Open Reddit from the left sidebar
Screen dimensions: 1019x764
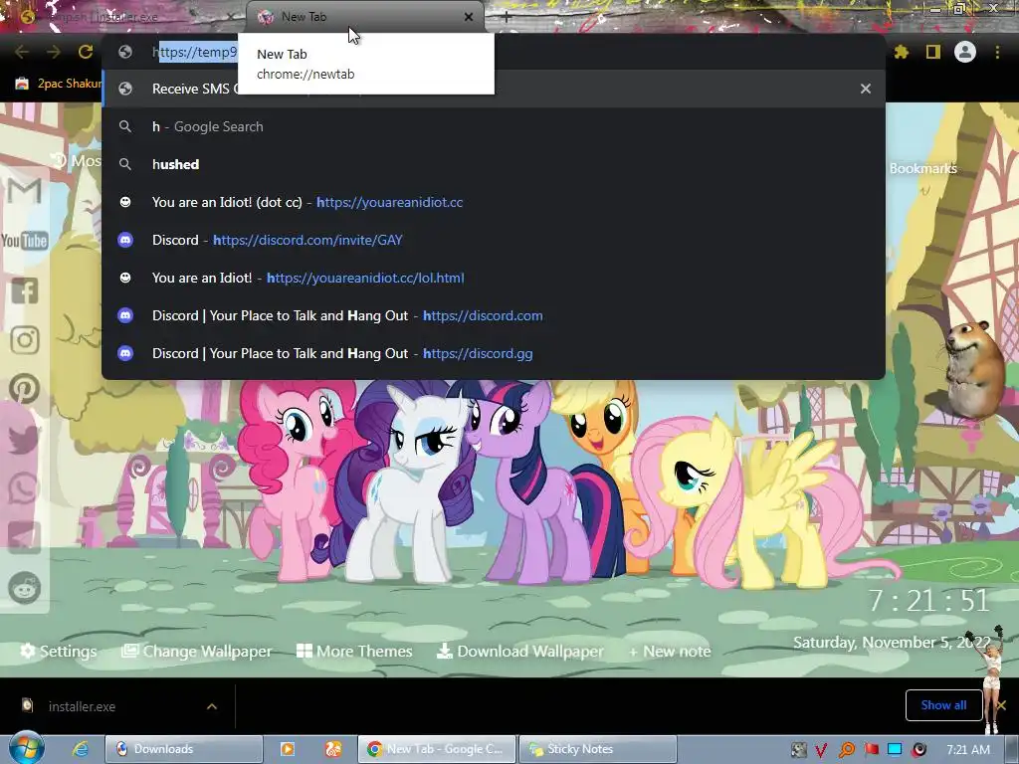tap(25, 588)
